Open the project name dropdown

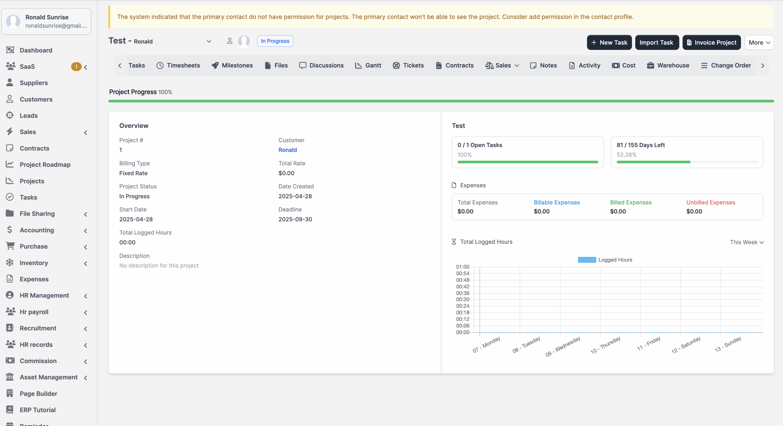[209, 41]
